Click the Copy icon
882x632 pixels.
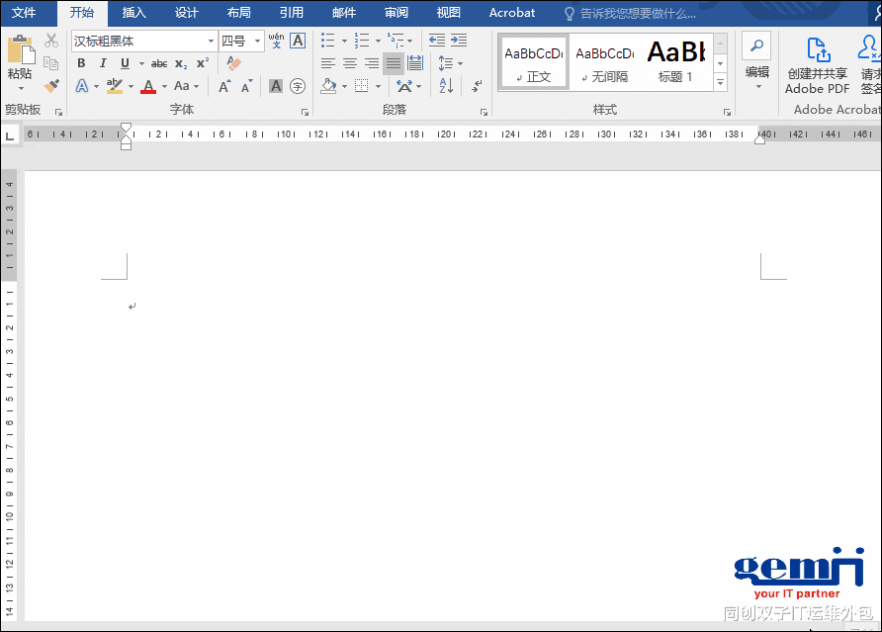[x=51, y=63]
